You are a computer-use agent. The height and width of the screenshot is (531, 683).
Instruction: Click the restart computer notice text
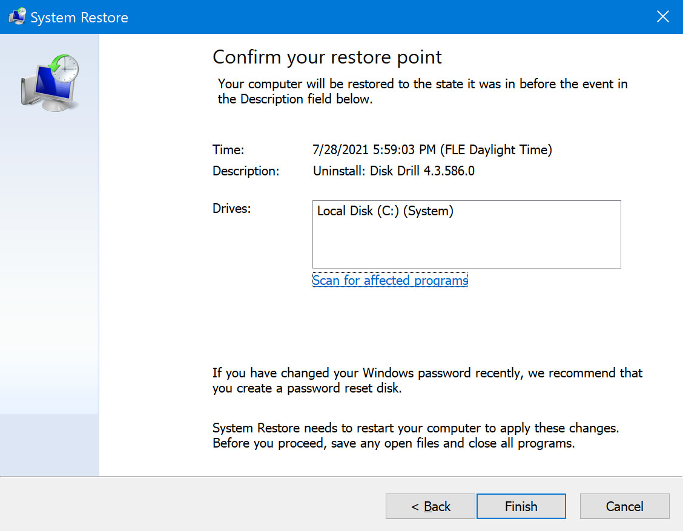[416, 435]
